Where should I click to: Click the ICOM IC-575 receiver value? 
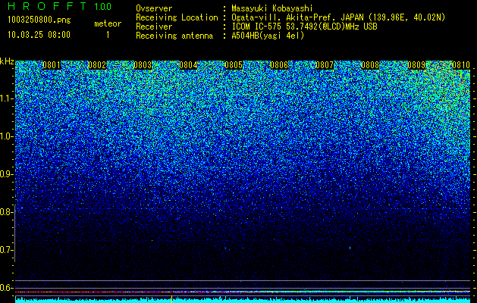(x=304, y=27)
